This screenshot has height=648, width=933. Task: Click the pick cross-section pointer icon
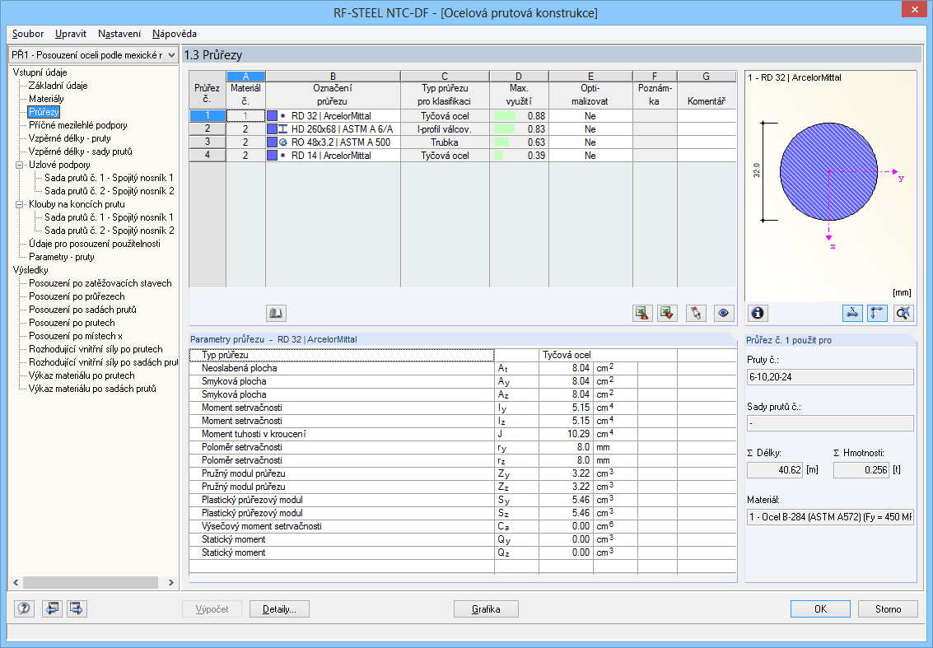[696, 313]
